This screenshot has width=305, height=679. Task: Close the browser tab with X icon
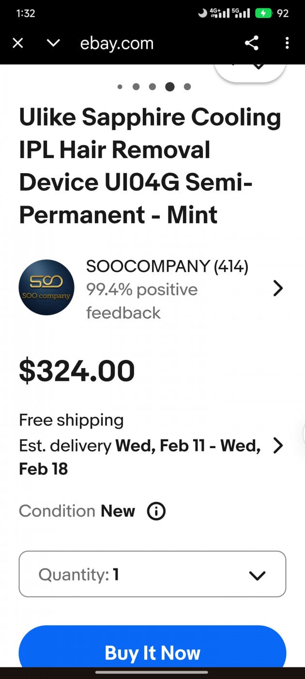pos(18,43)
